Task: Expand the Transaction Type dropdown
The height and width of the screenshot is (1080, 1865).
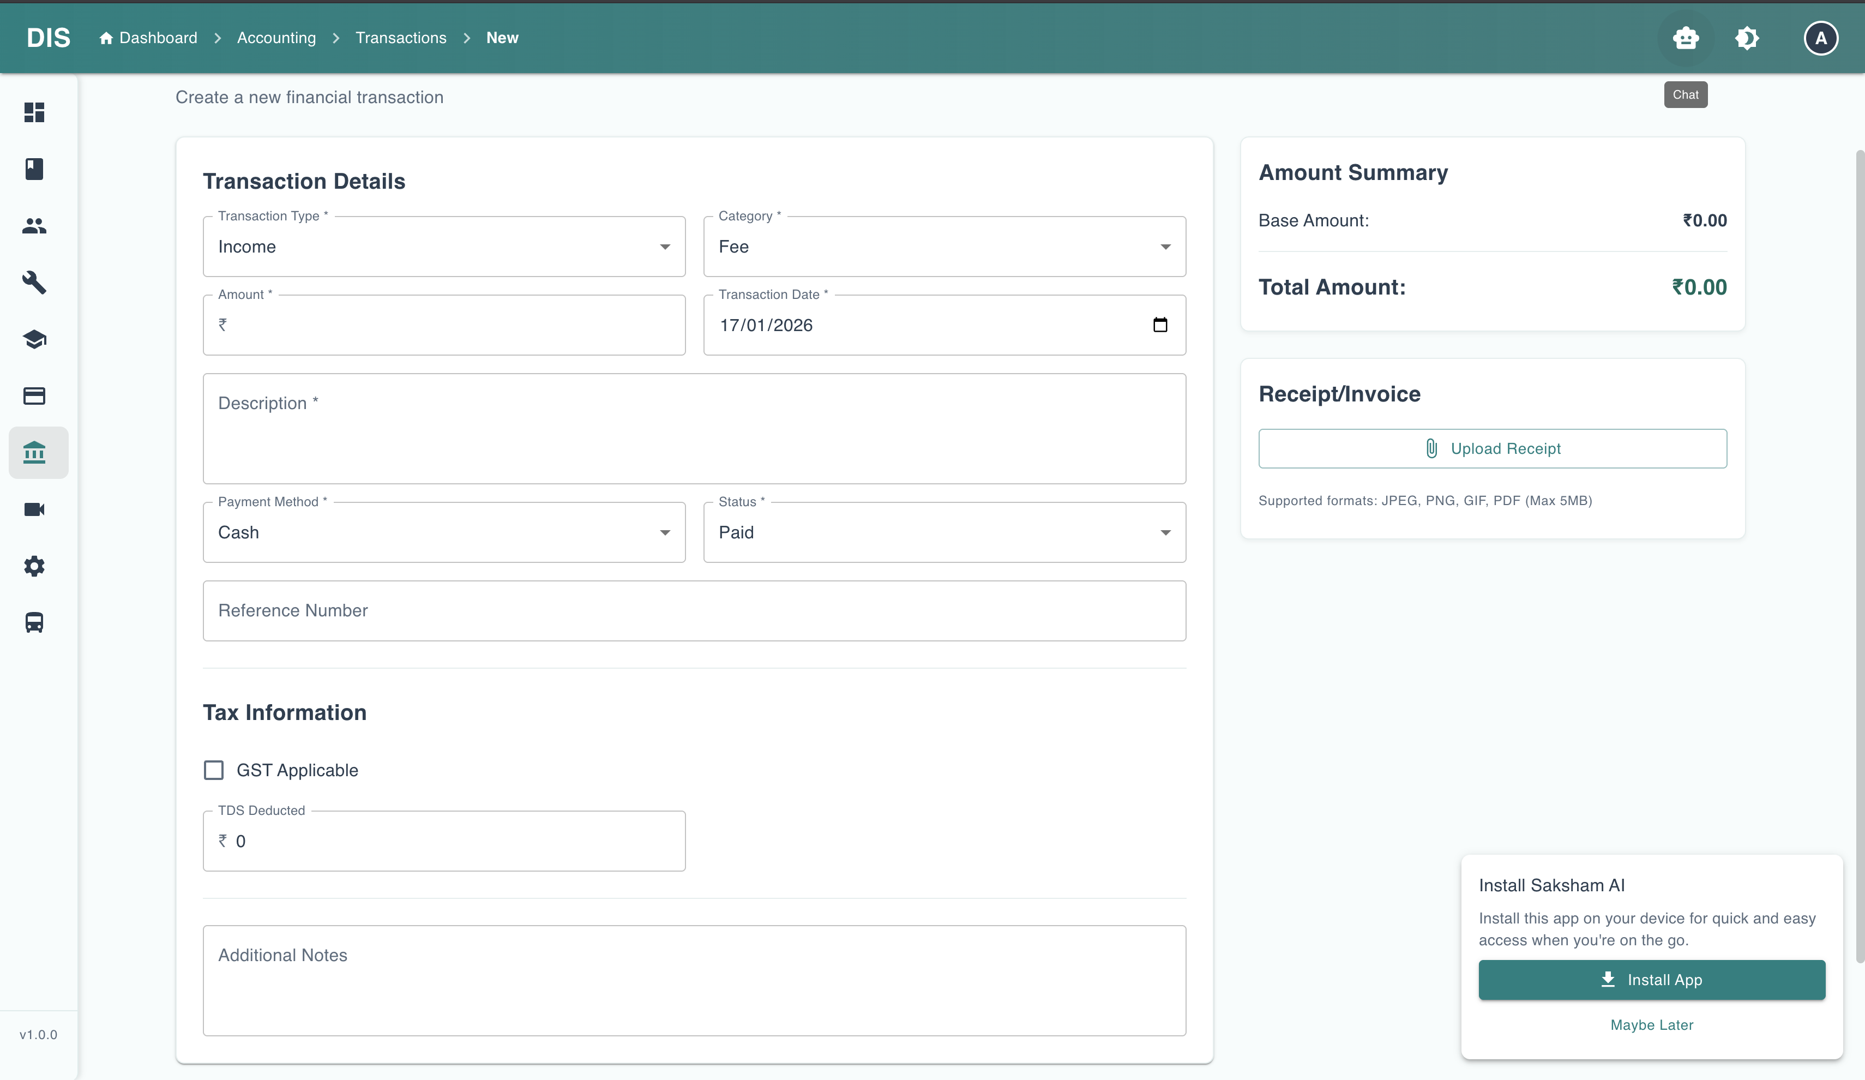Action: tap(444, 247)
